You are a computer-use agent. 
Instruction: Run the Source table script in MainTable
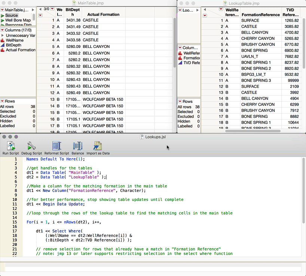(x=3, y=15)
